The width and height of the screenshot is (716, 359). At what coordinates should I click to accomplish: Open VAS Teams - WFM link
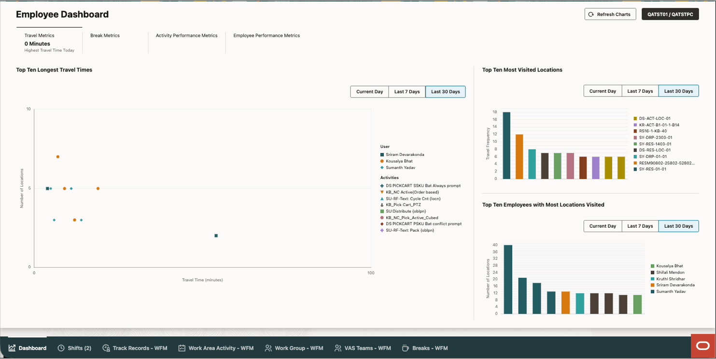(363, 348)
